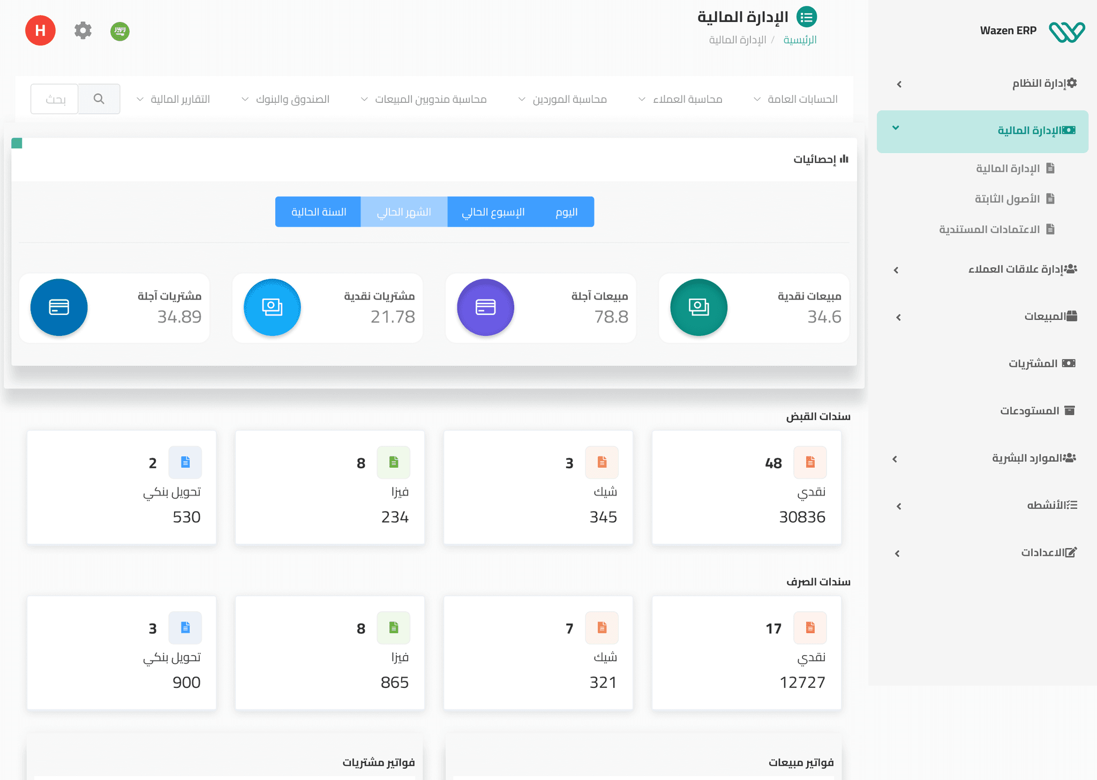Click inside the بحث search field

pos(54,99)
